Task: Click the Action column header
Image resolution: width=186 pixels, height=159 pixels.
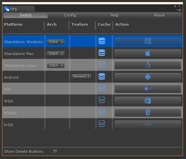Action: coord(122,24)
